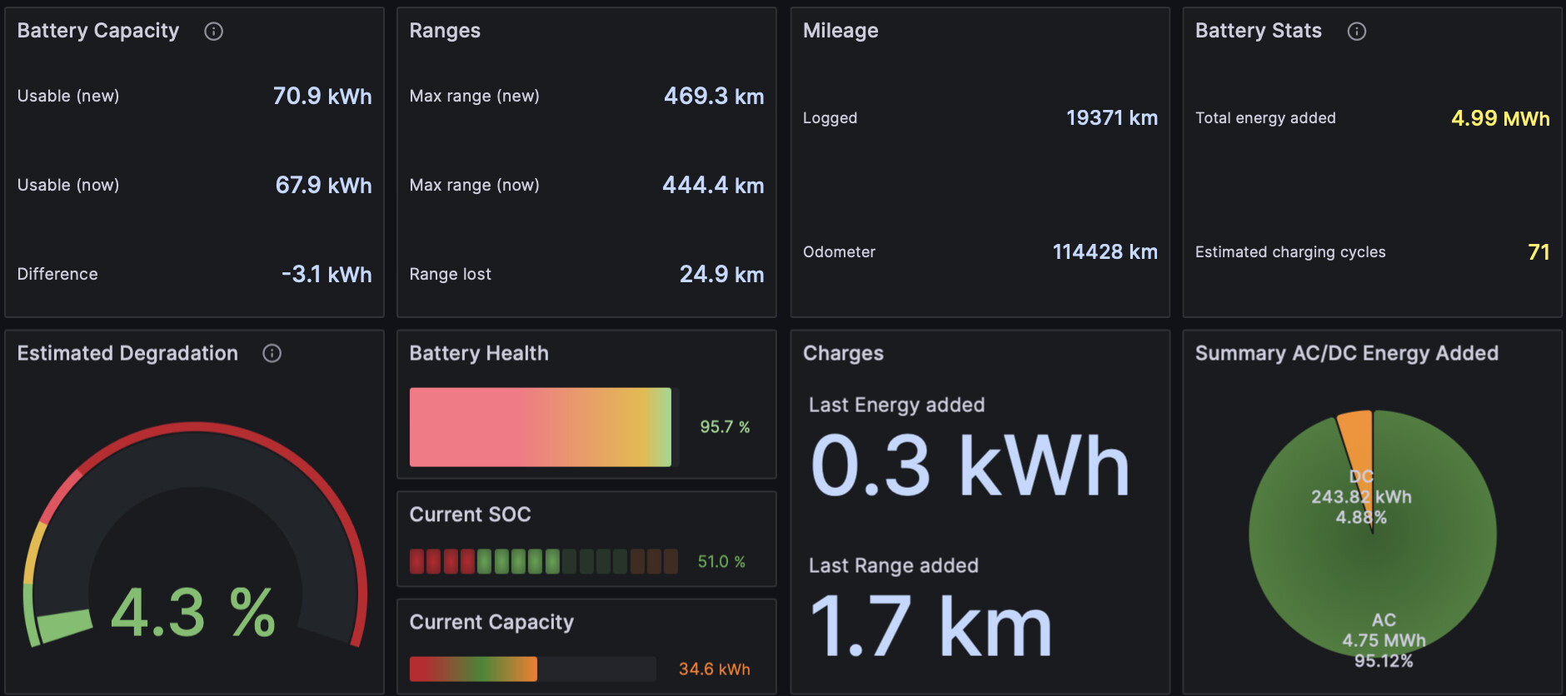1566x696 pixels.
Task: Click the Last Range added 1.7 km stat
Action: coord(930,626)
